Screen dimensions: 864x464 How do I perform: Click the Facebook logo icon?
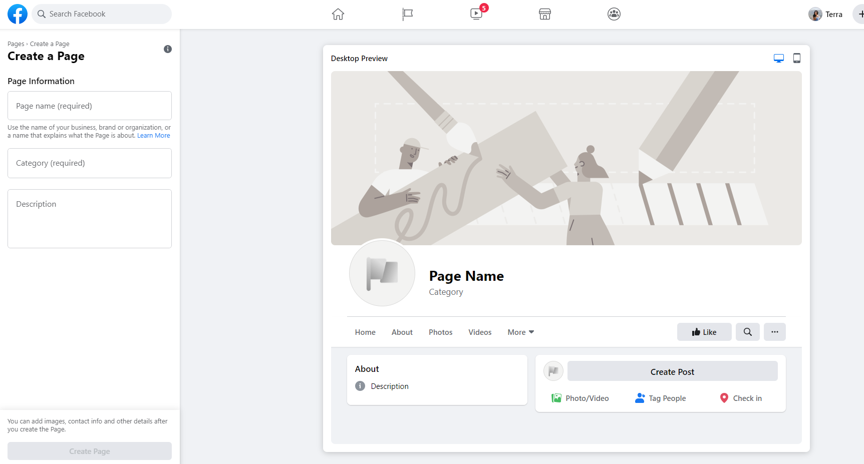click(x=18, y=14)
